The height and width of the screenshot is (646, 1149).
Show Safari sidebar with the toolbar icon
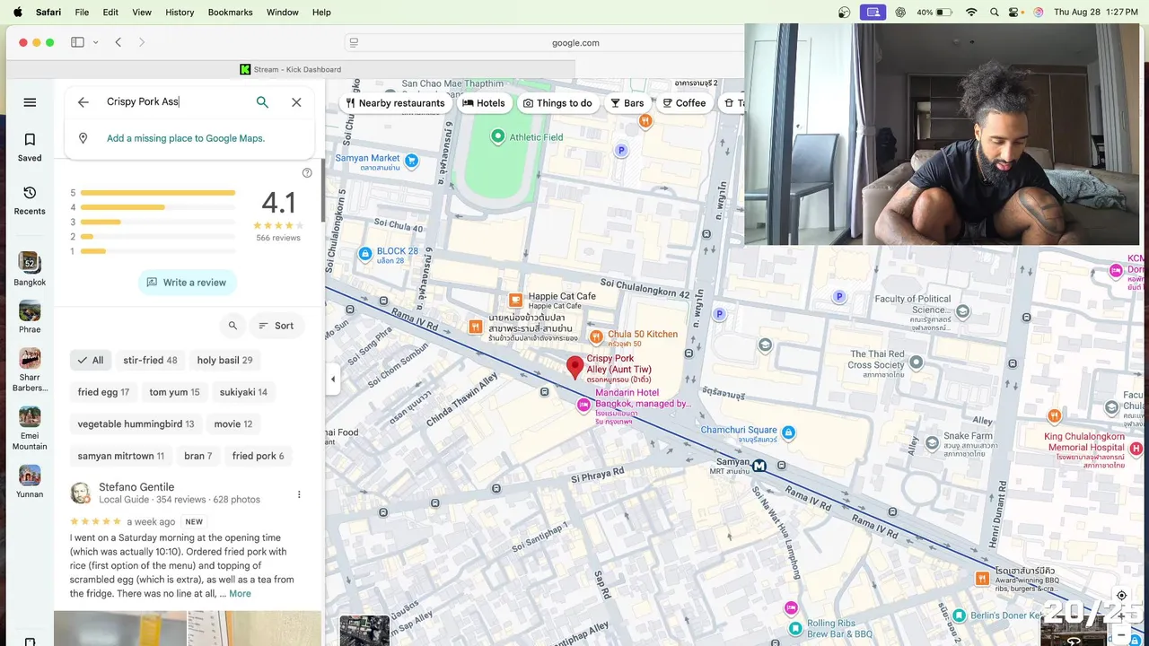click(77, 42)
